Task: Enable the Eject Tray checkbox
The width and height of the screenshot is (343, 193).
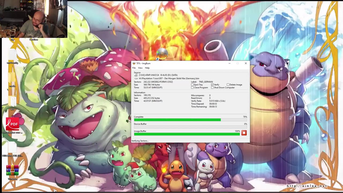Action: (192, 85)
